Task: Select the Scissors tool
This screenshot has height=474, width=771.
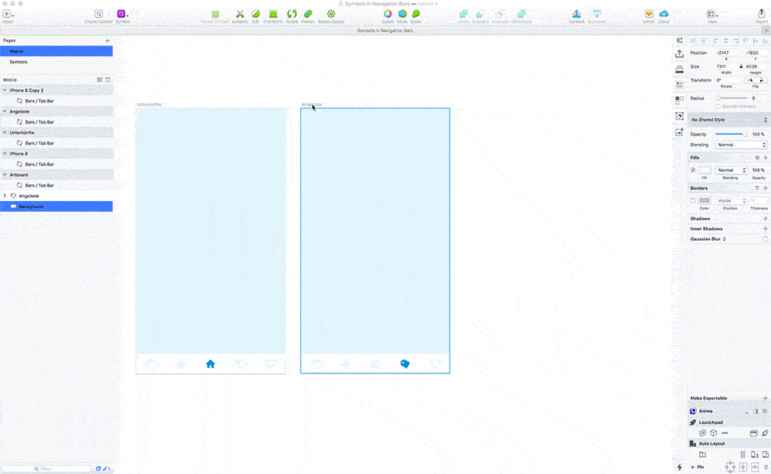Action: [239, 14]
